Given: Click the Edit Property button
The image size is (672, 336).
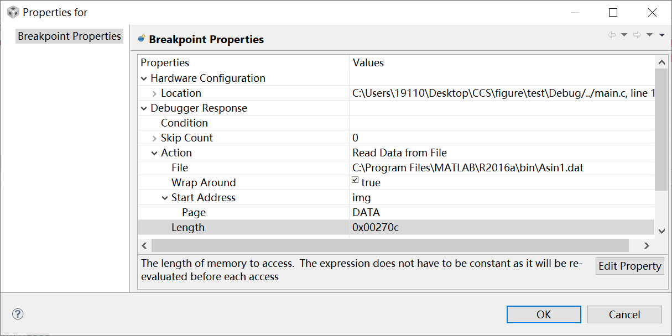Looking at the screenshot, I should tap(629, 266).
